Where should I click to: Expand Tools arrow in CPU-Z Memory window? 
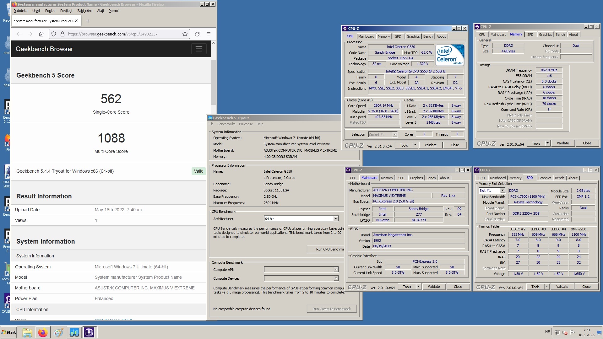pyautogui.click(x=547, y=143)
